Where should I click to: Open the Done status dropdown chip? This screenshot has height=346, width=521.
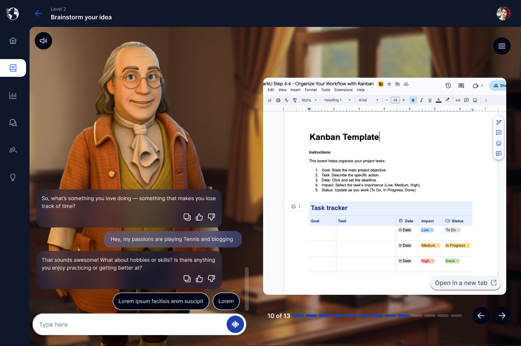point(452,261)
